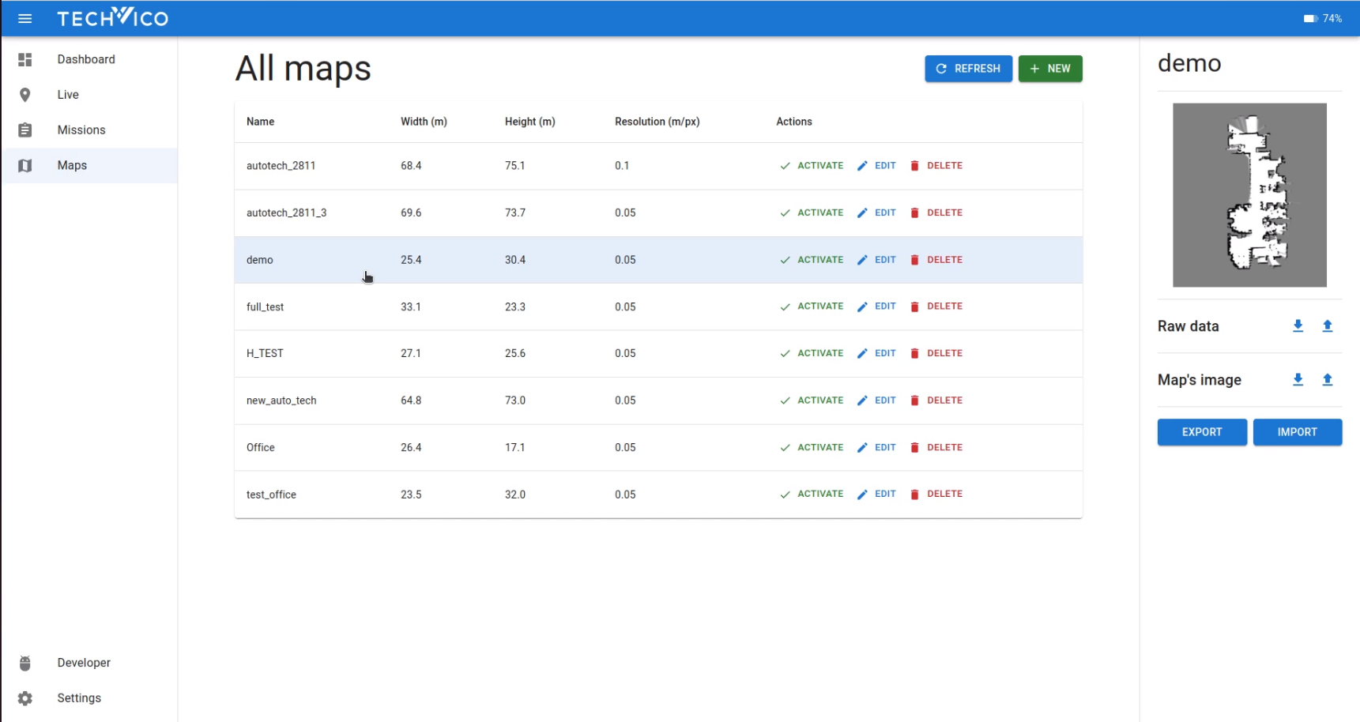
Task: Open the demo map preview thumbnail
Action: point(1249,195)
